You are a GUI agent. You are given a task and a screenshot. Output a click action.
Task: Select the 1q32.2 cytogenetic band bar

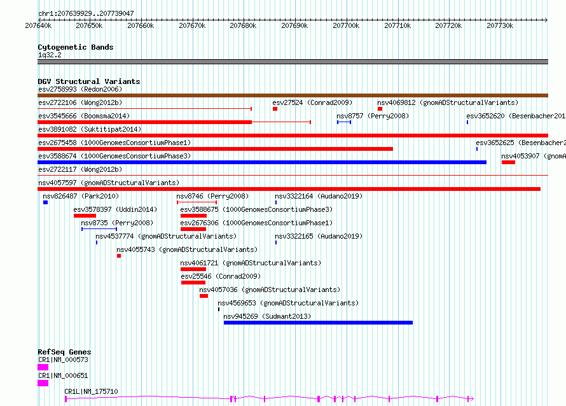[x=293, y=62]
